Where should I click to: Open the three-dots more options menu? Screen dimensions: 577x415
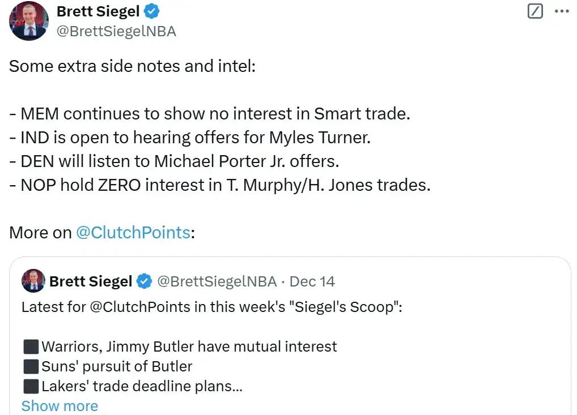click(x=562, y=11)
